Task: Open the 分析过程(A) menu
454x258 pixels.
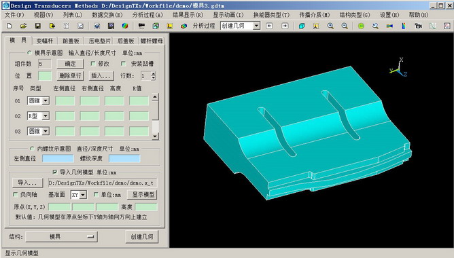Action: 147,15
